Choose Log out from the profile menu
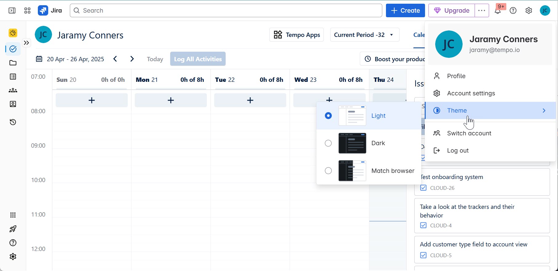This screenshot has height=271, width=558. (458, 151)
